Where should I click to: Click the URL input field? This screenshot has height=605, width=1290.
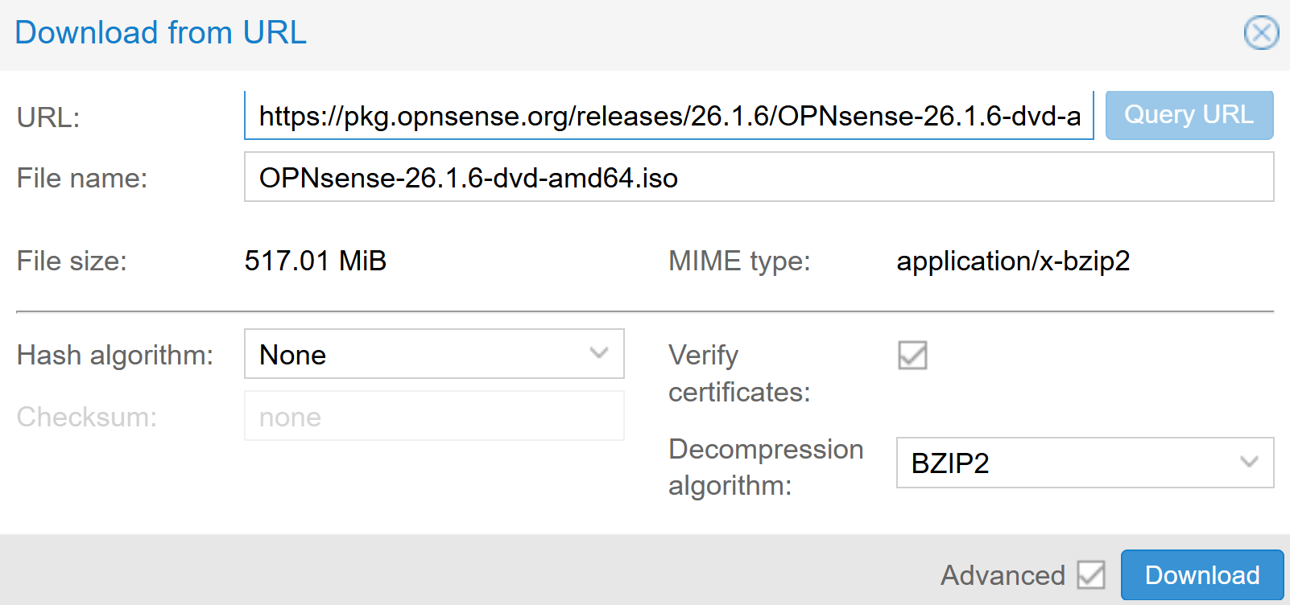coord(668,116)
